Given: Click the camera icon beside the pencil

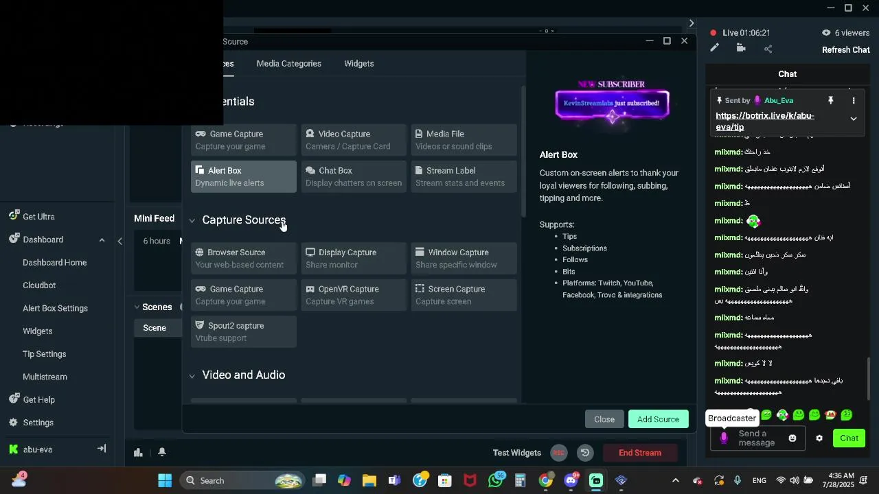Looking at the screenshot, I should click(x=741, y=48).
